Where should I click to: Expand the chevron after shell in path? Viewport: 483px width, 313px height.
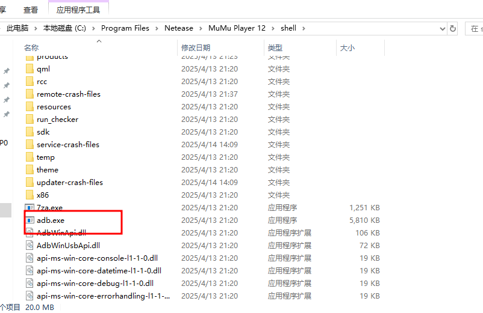point(302,28)
